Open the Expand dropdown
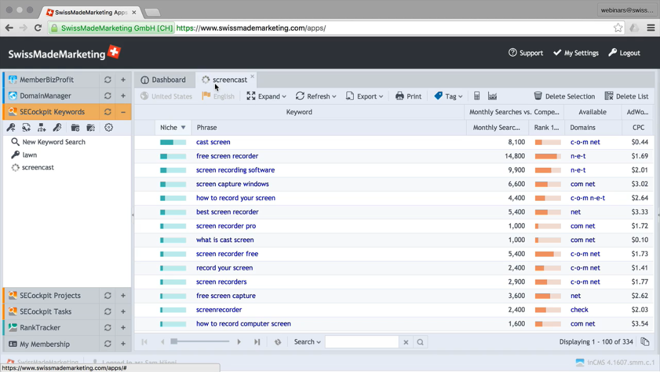Image resolution: width=660 pixels, height=372 pixels. (x=267, y=96)
